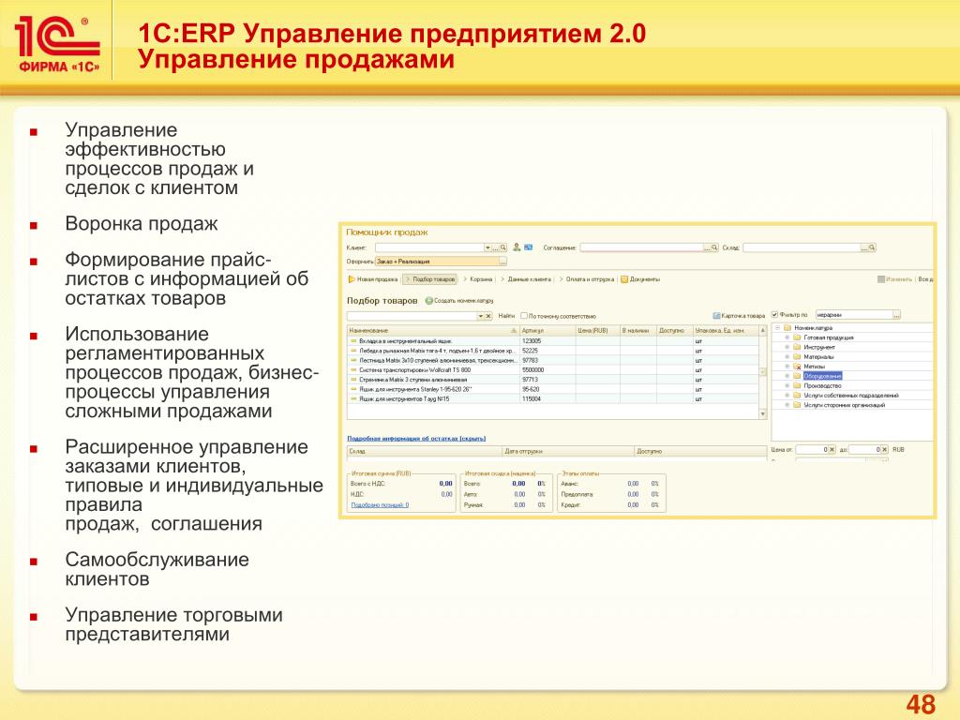The height and width of the screenshot is (720, 960).
Task: Select the Оборудование tree item
Action: coord(822,376)
